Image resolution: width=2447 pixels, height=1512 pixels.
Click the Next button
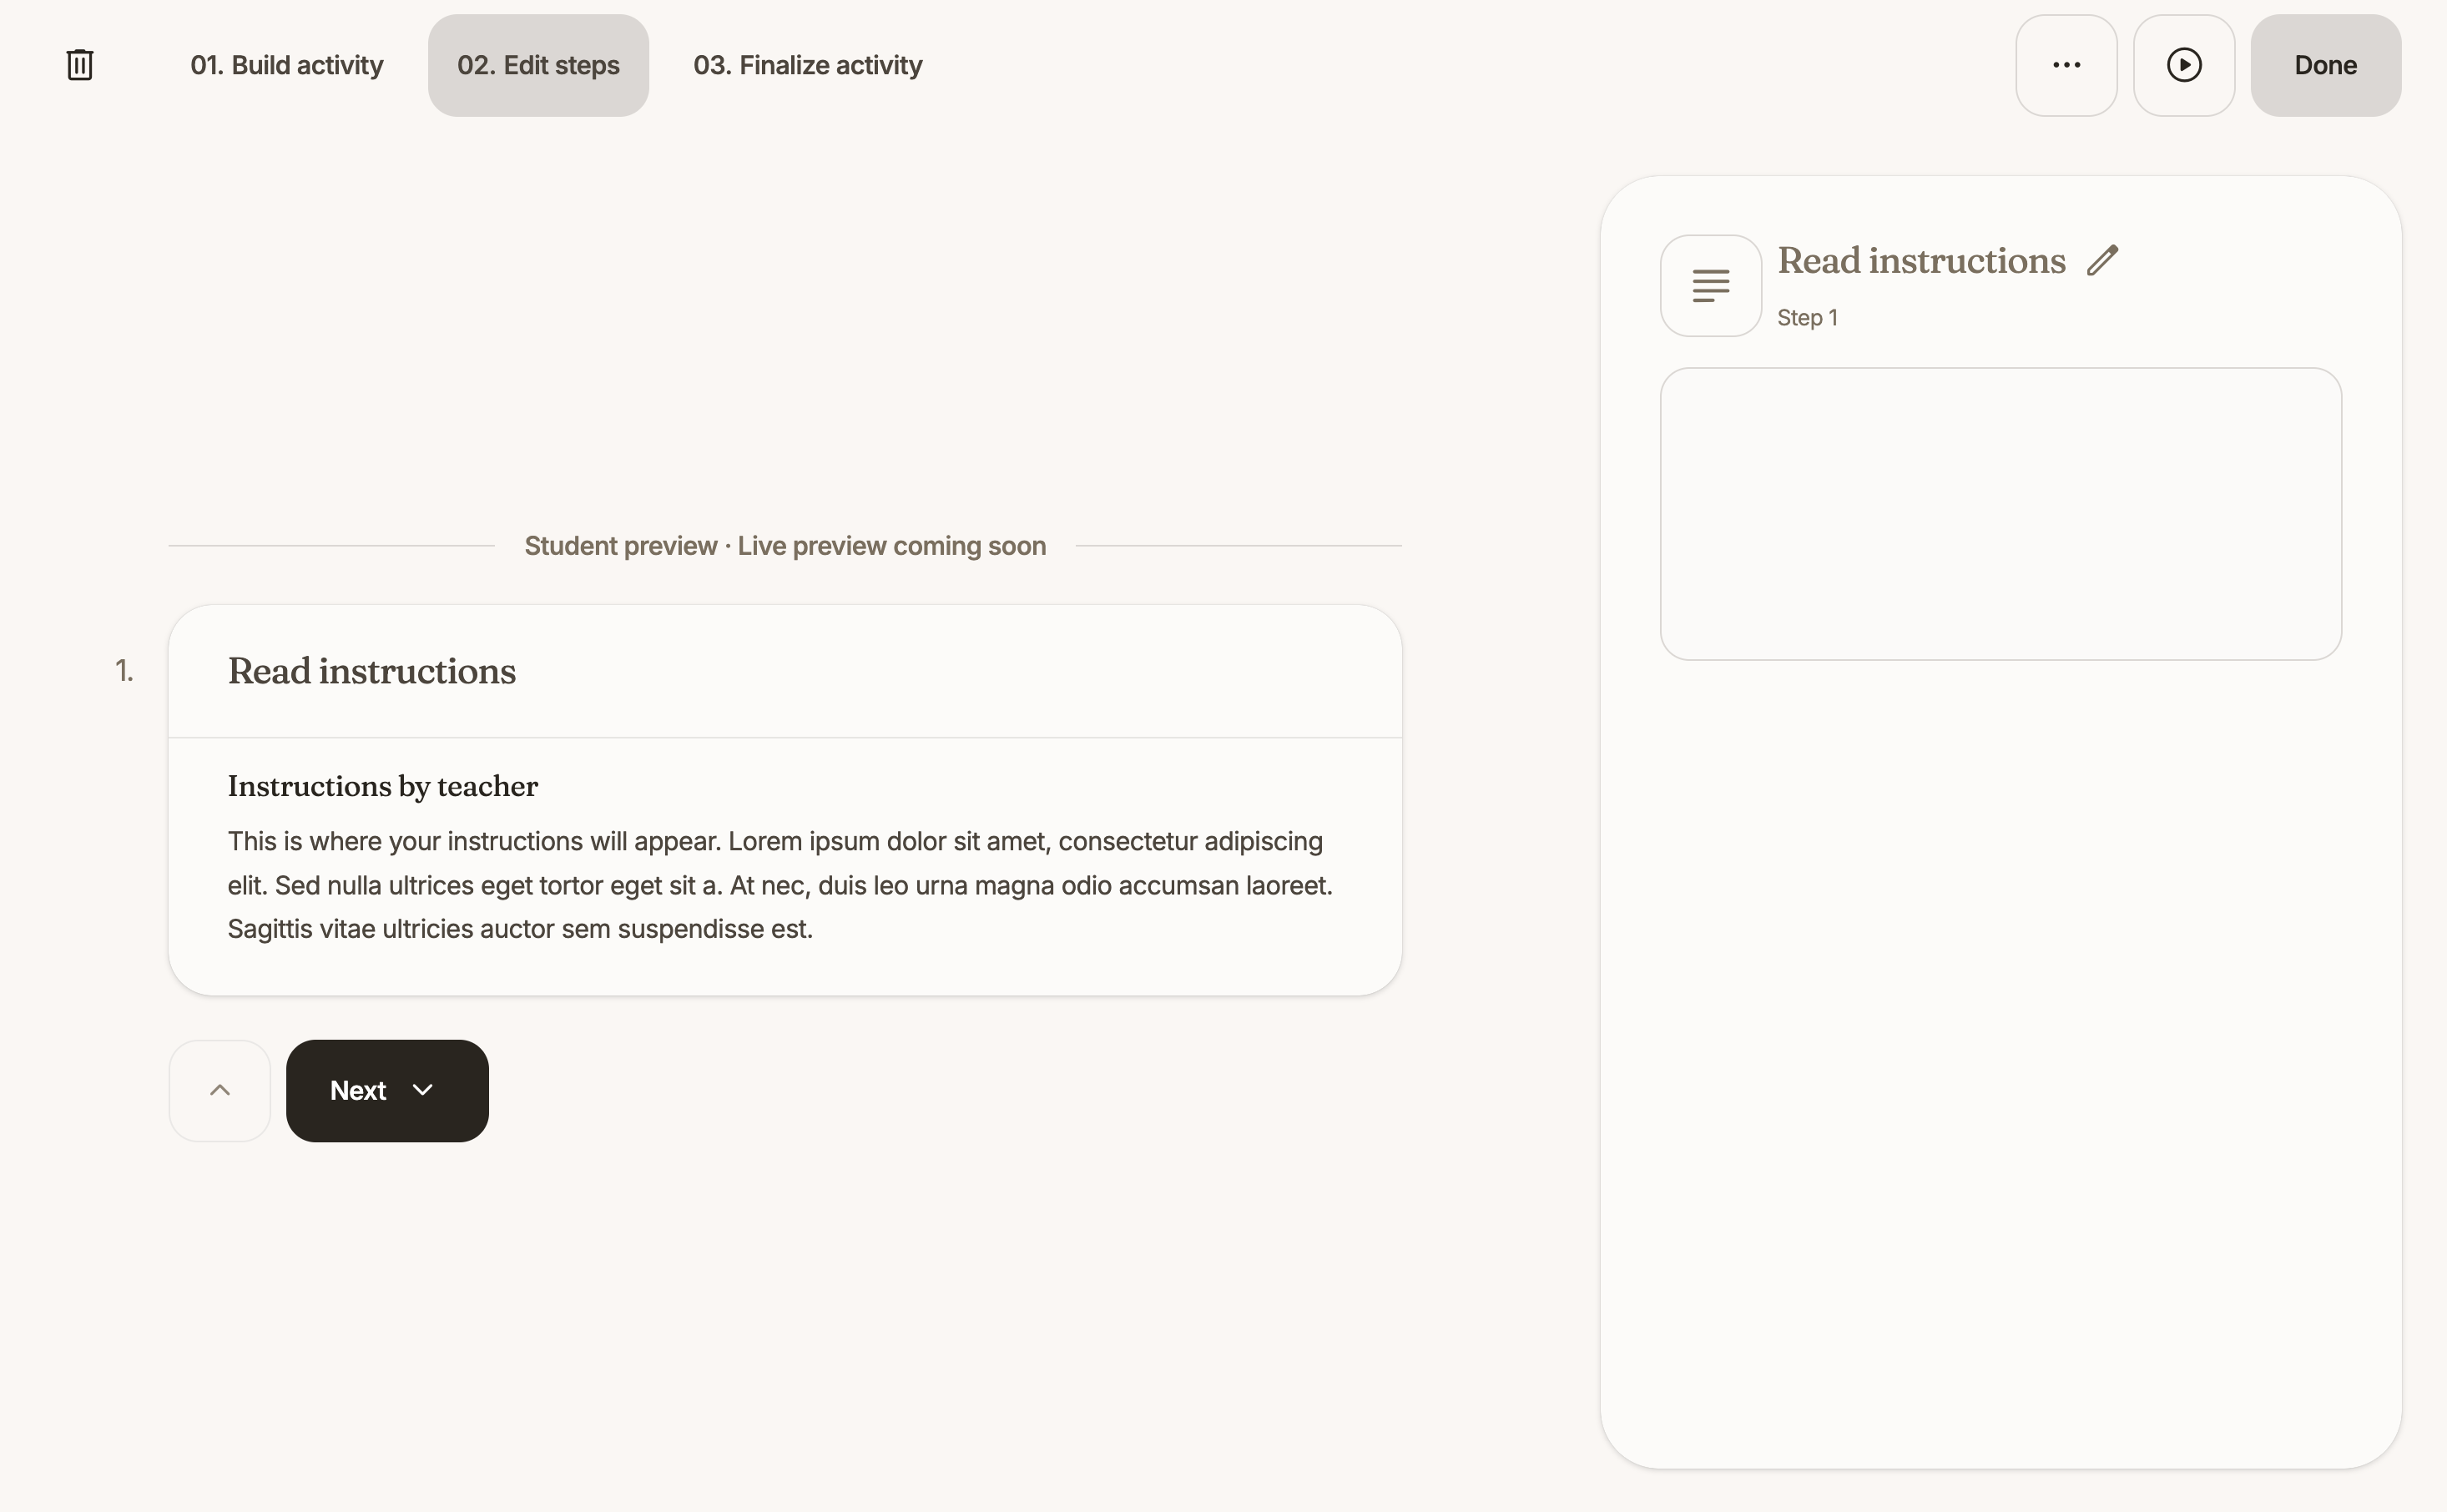click(387, 1090)
